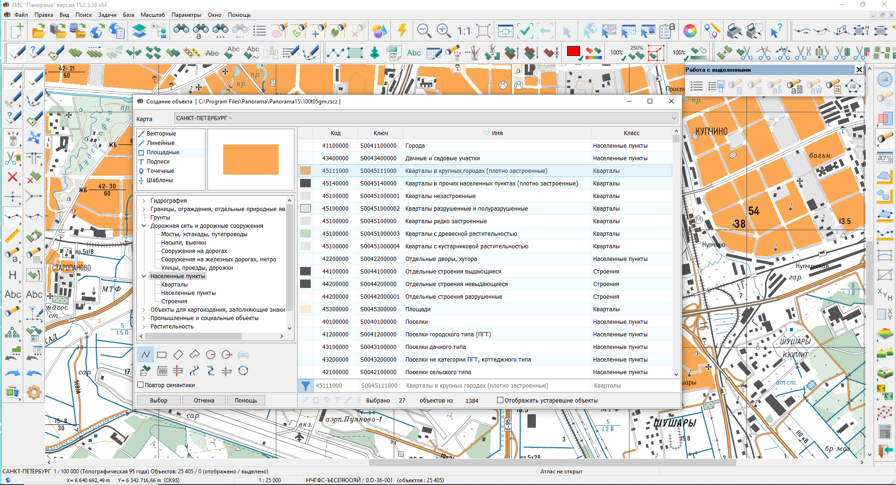Viewport: 896px width, 485px height.
Task: Open the 'Масштаб' menu
Action: (153, 15)
